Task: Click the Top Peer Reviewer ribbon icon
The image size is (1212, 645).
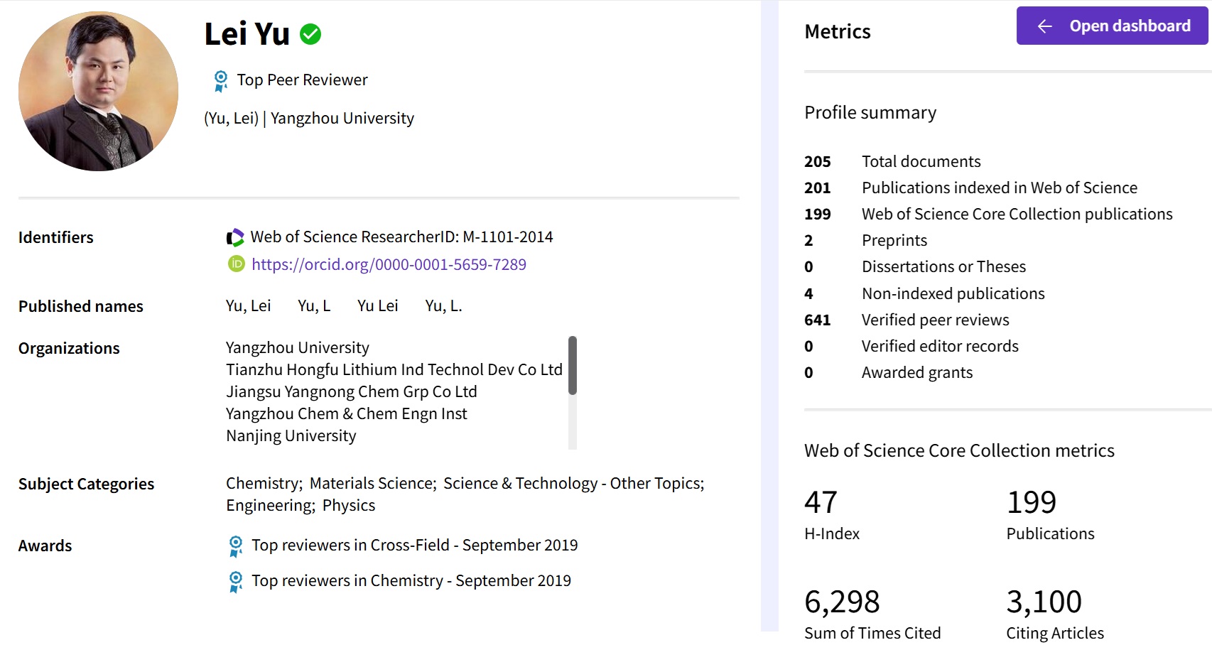Action: [221, 80]
